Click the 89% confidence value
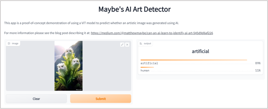Image resolution: width=268 pixels, height=109 pixels. click(x=258, y=63)
